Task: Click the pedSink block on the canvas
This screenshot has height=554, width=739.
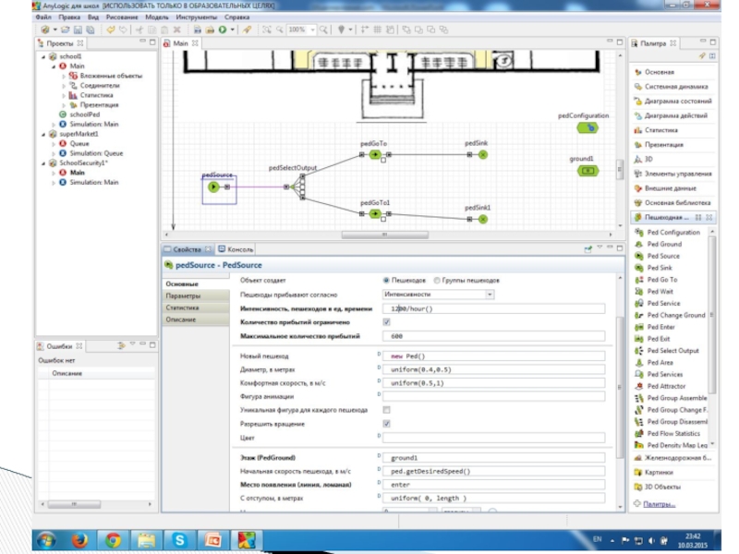Action: click(482, 154)
